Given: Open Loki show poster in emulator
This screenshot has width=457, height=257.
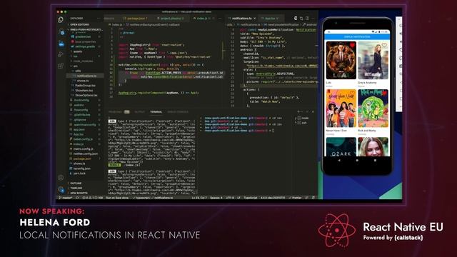Looking at the screenshot, I should tap(341, 60).
